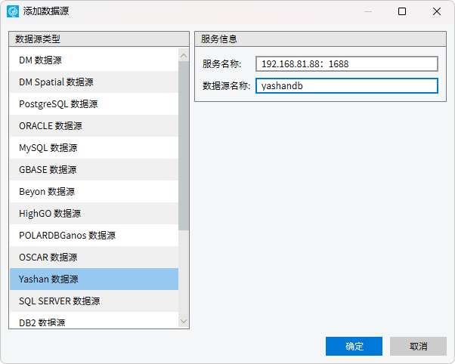Pick MySQL 数据源 from the list
This screenshot has height=364, width=455.
pyautogui.click(x=94, y=147)
